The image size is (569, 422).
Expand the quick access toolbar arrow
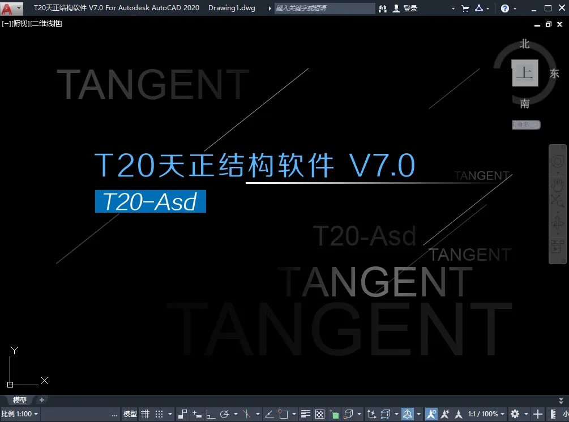coord(270,8)
